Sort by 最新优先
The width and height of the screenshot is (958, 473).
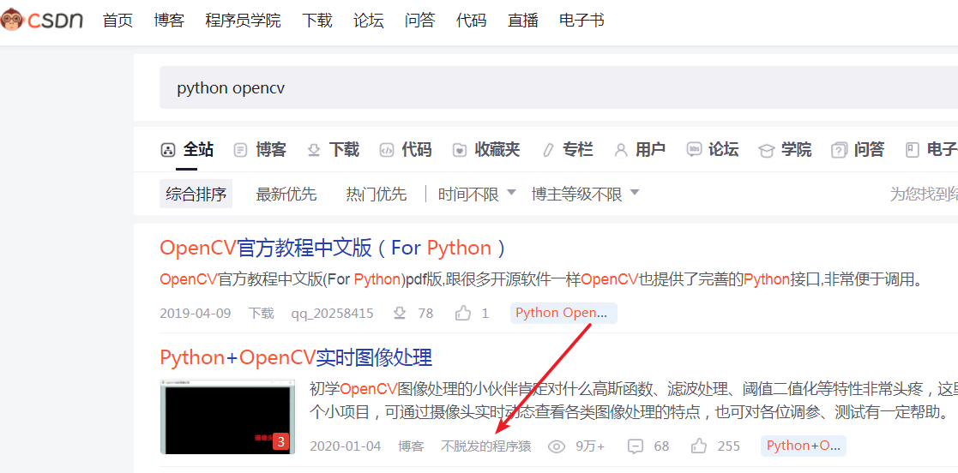[286, 194]
